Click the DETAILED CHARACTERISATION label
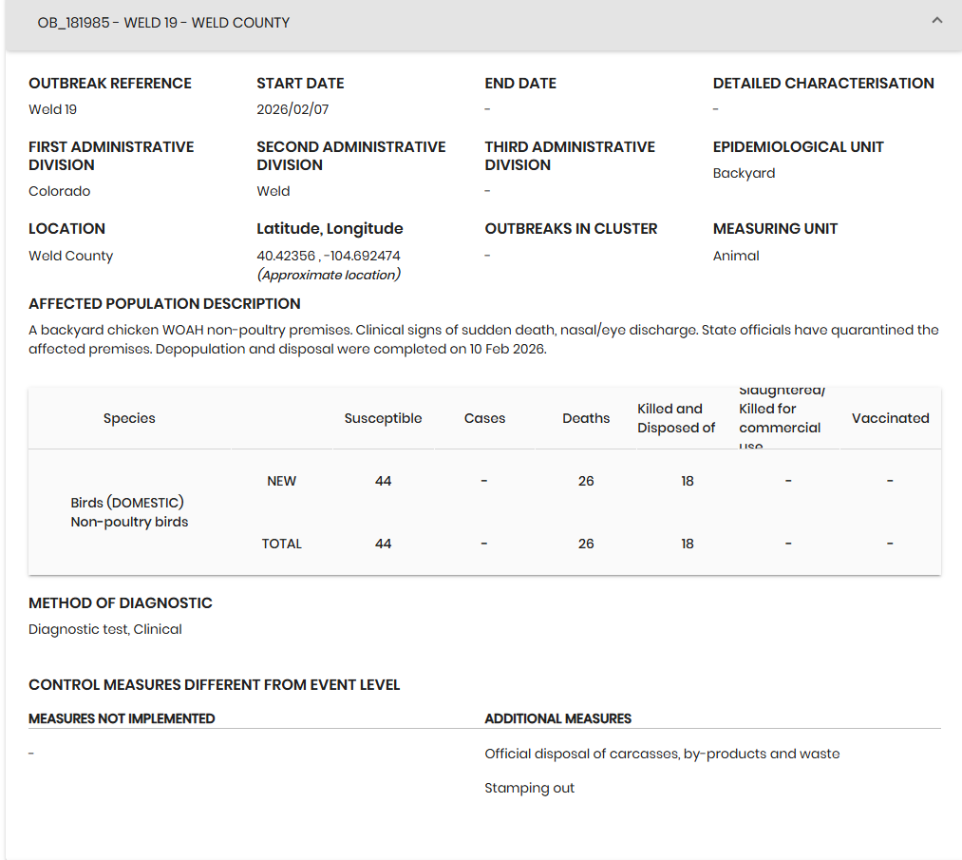The height and width of the screenshot is (860, 962). [823, 83]
